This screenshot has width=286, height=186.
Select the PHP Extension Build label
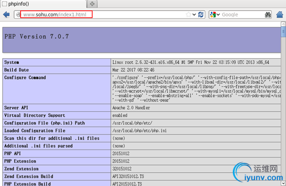[27, 184]
